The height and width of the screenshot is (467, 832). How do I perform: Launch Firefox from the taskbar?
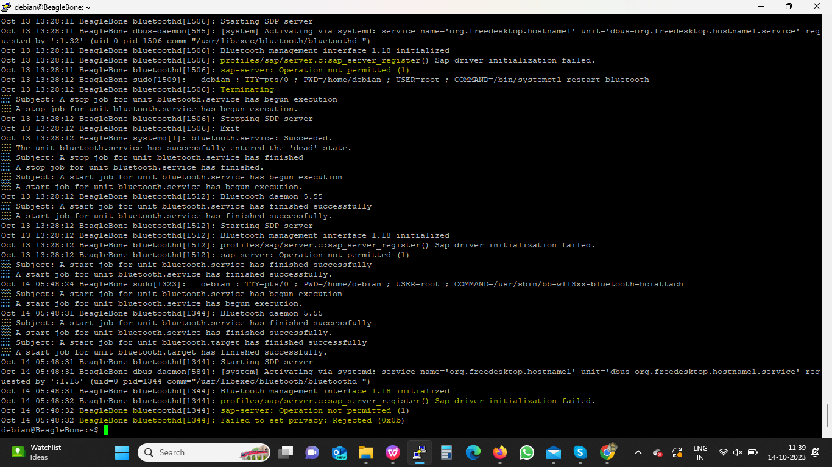point(500,452)
